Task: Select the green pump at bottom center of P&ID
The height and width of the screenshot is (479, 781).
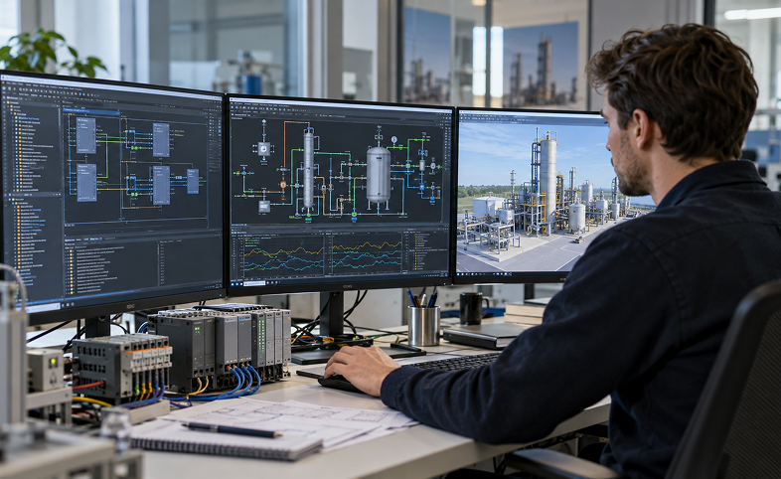Action: 354,214
